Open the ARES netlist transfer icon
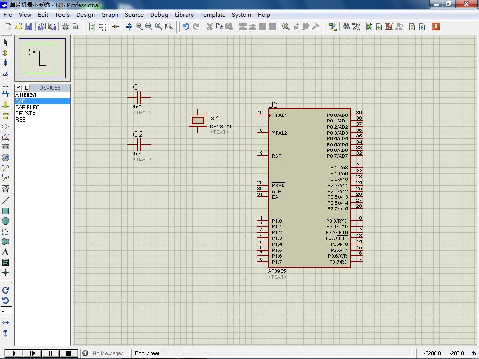Image resolution: width=479 pixels, height=359 pixels. (x=435, y=27)
